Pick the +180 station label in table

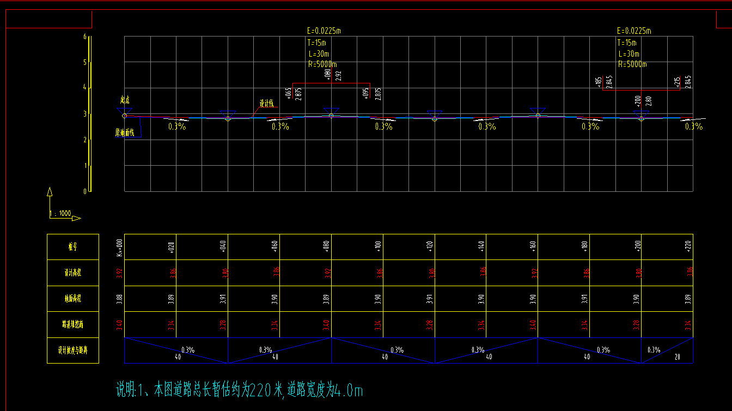click(585, 247)
